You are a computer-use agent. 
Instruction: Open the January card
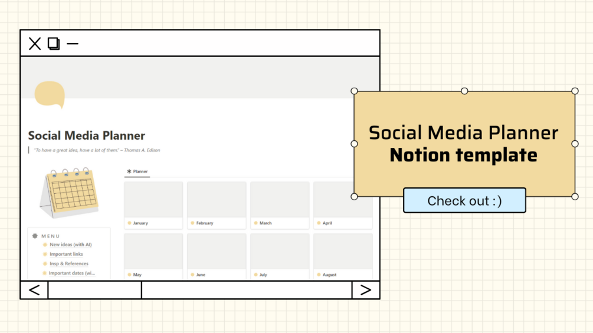(153, 205)
